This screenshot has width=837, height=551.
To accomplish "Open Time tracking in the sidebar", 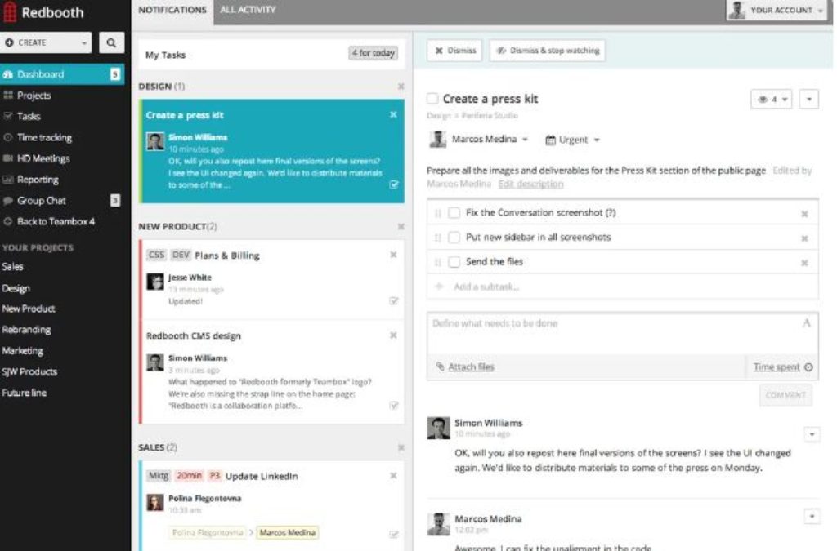I will (44, 137).
